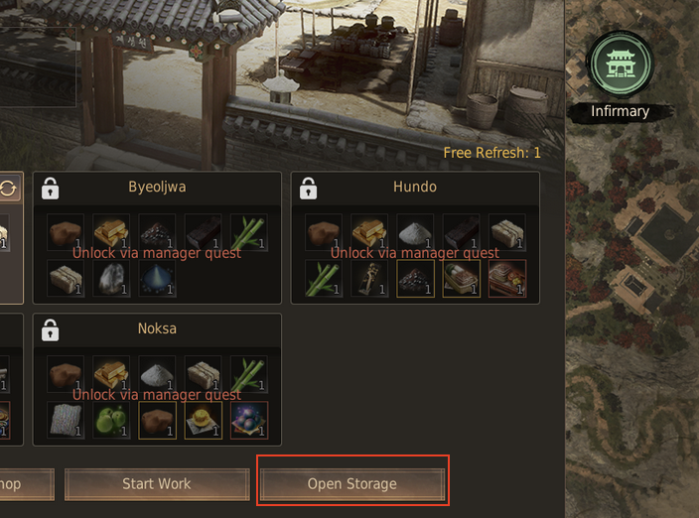699x518 pixels.
Task: Click the Start Work button
Action: tap(157, 484)
